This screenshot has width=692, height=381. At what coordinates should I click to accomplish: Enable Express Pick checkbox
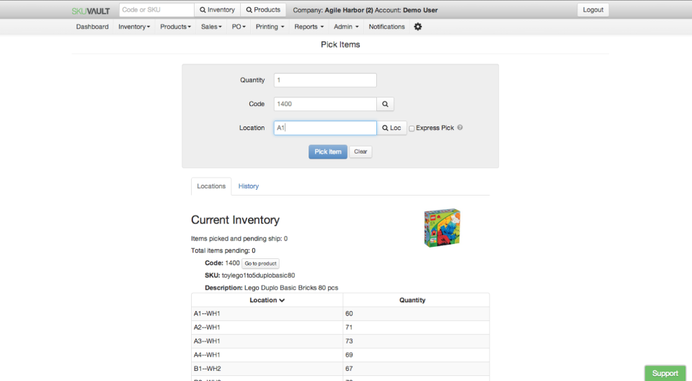click(x=412, y=128)
